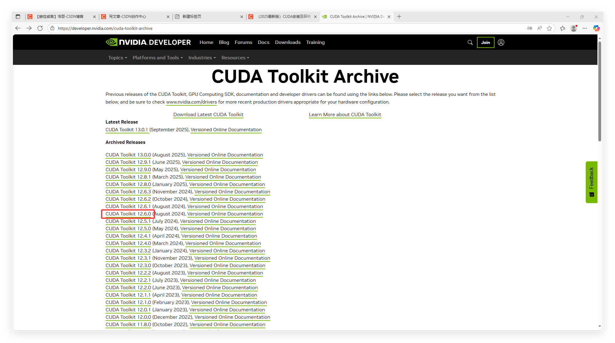Click the translate page icon
The image size is (615, 343).
(530, 28)
